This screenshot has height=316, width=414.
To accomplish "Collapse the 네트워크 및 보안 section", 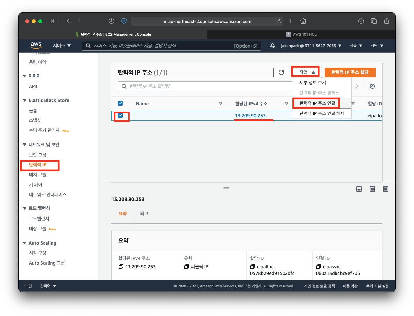I will 25,145.
